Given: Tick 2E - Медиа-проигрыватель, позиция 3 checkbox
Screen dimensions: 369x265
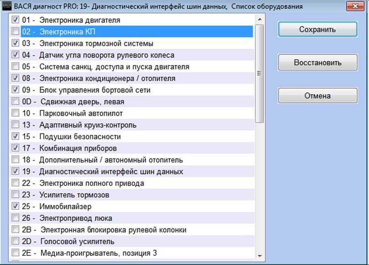Looking at the screenshot, I should pos(16,253).
